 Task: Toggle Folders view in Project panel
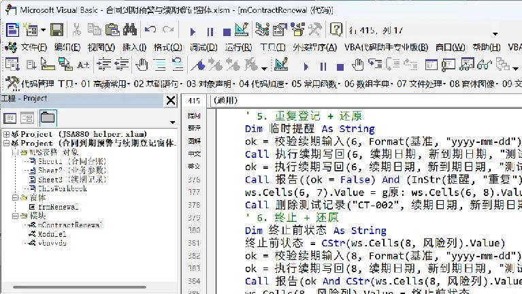(x=48, y=118)
